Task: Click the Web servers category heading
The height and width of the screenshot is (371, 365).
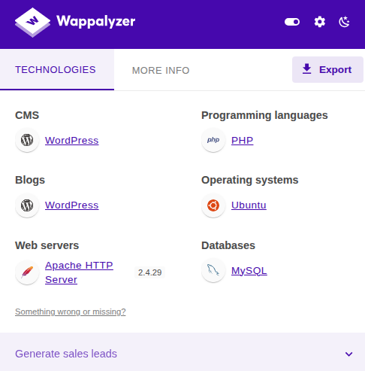Action: click(47, 245)
